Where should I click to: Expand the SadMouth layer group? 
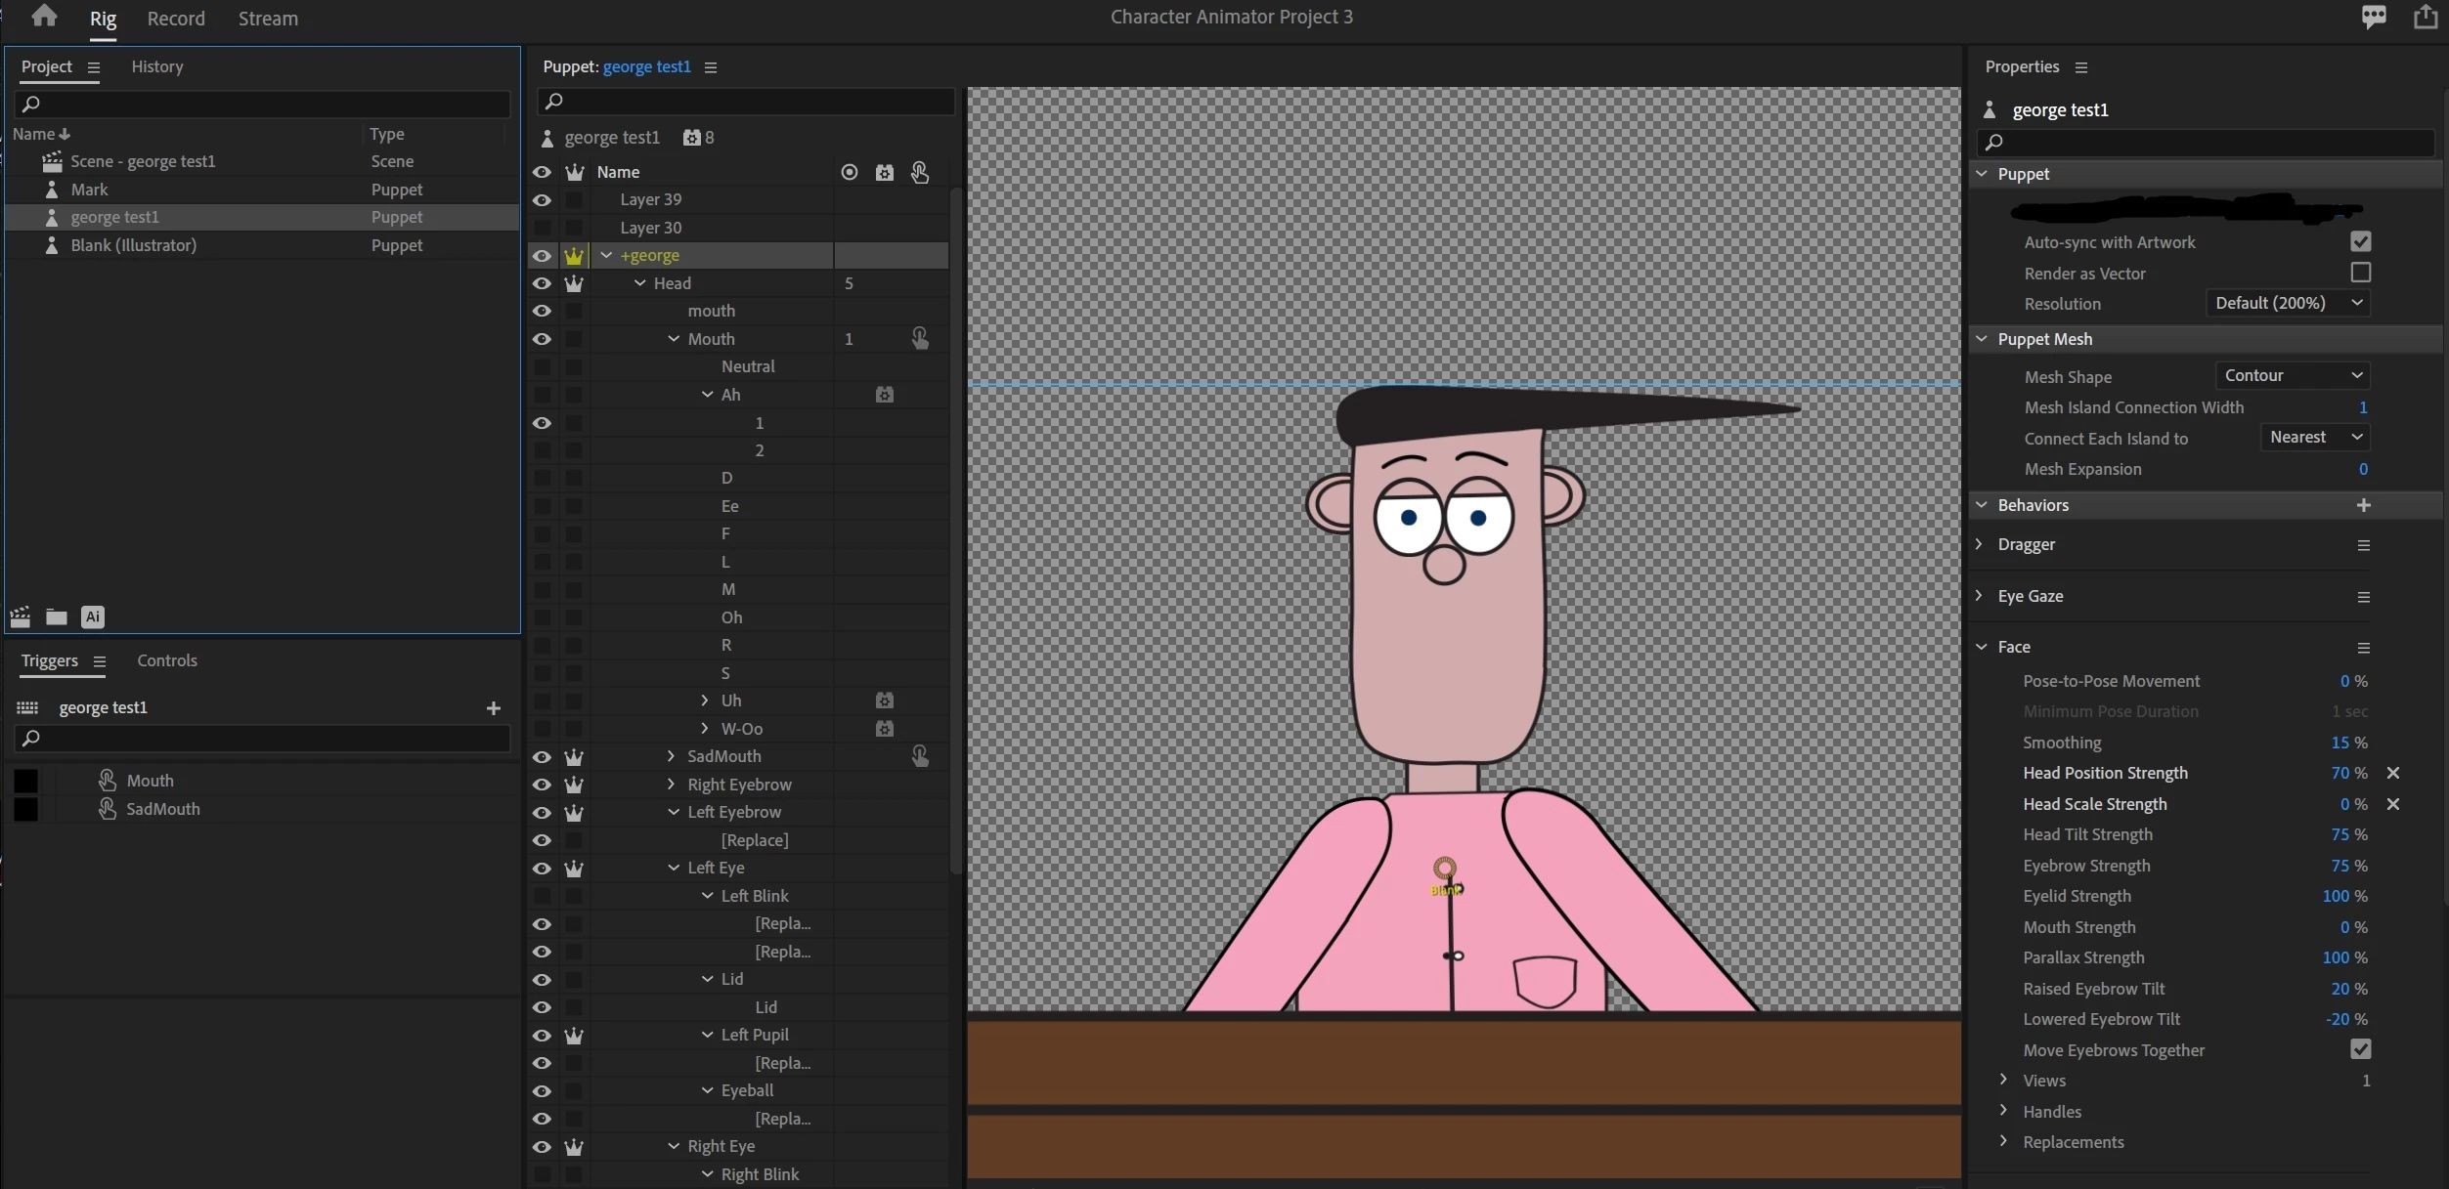pos(671,756)
